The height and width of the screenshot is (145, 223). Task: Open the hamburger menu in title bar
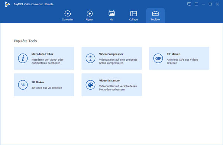tap(196, 4)
